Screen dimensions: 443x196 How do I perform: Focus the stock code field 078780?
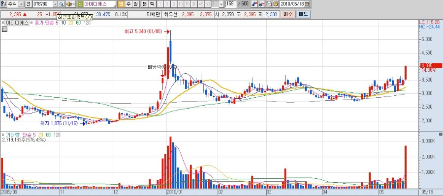tap(42, 4)
